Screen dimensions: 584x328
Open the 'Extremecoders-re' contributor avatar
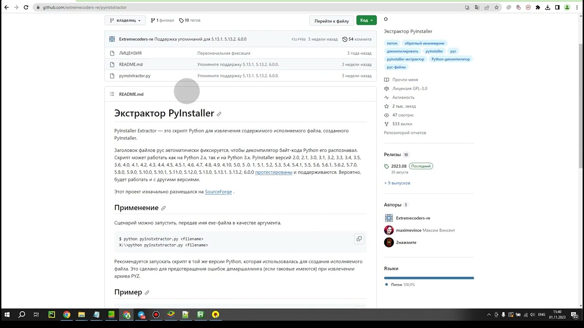389,218
